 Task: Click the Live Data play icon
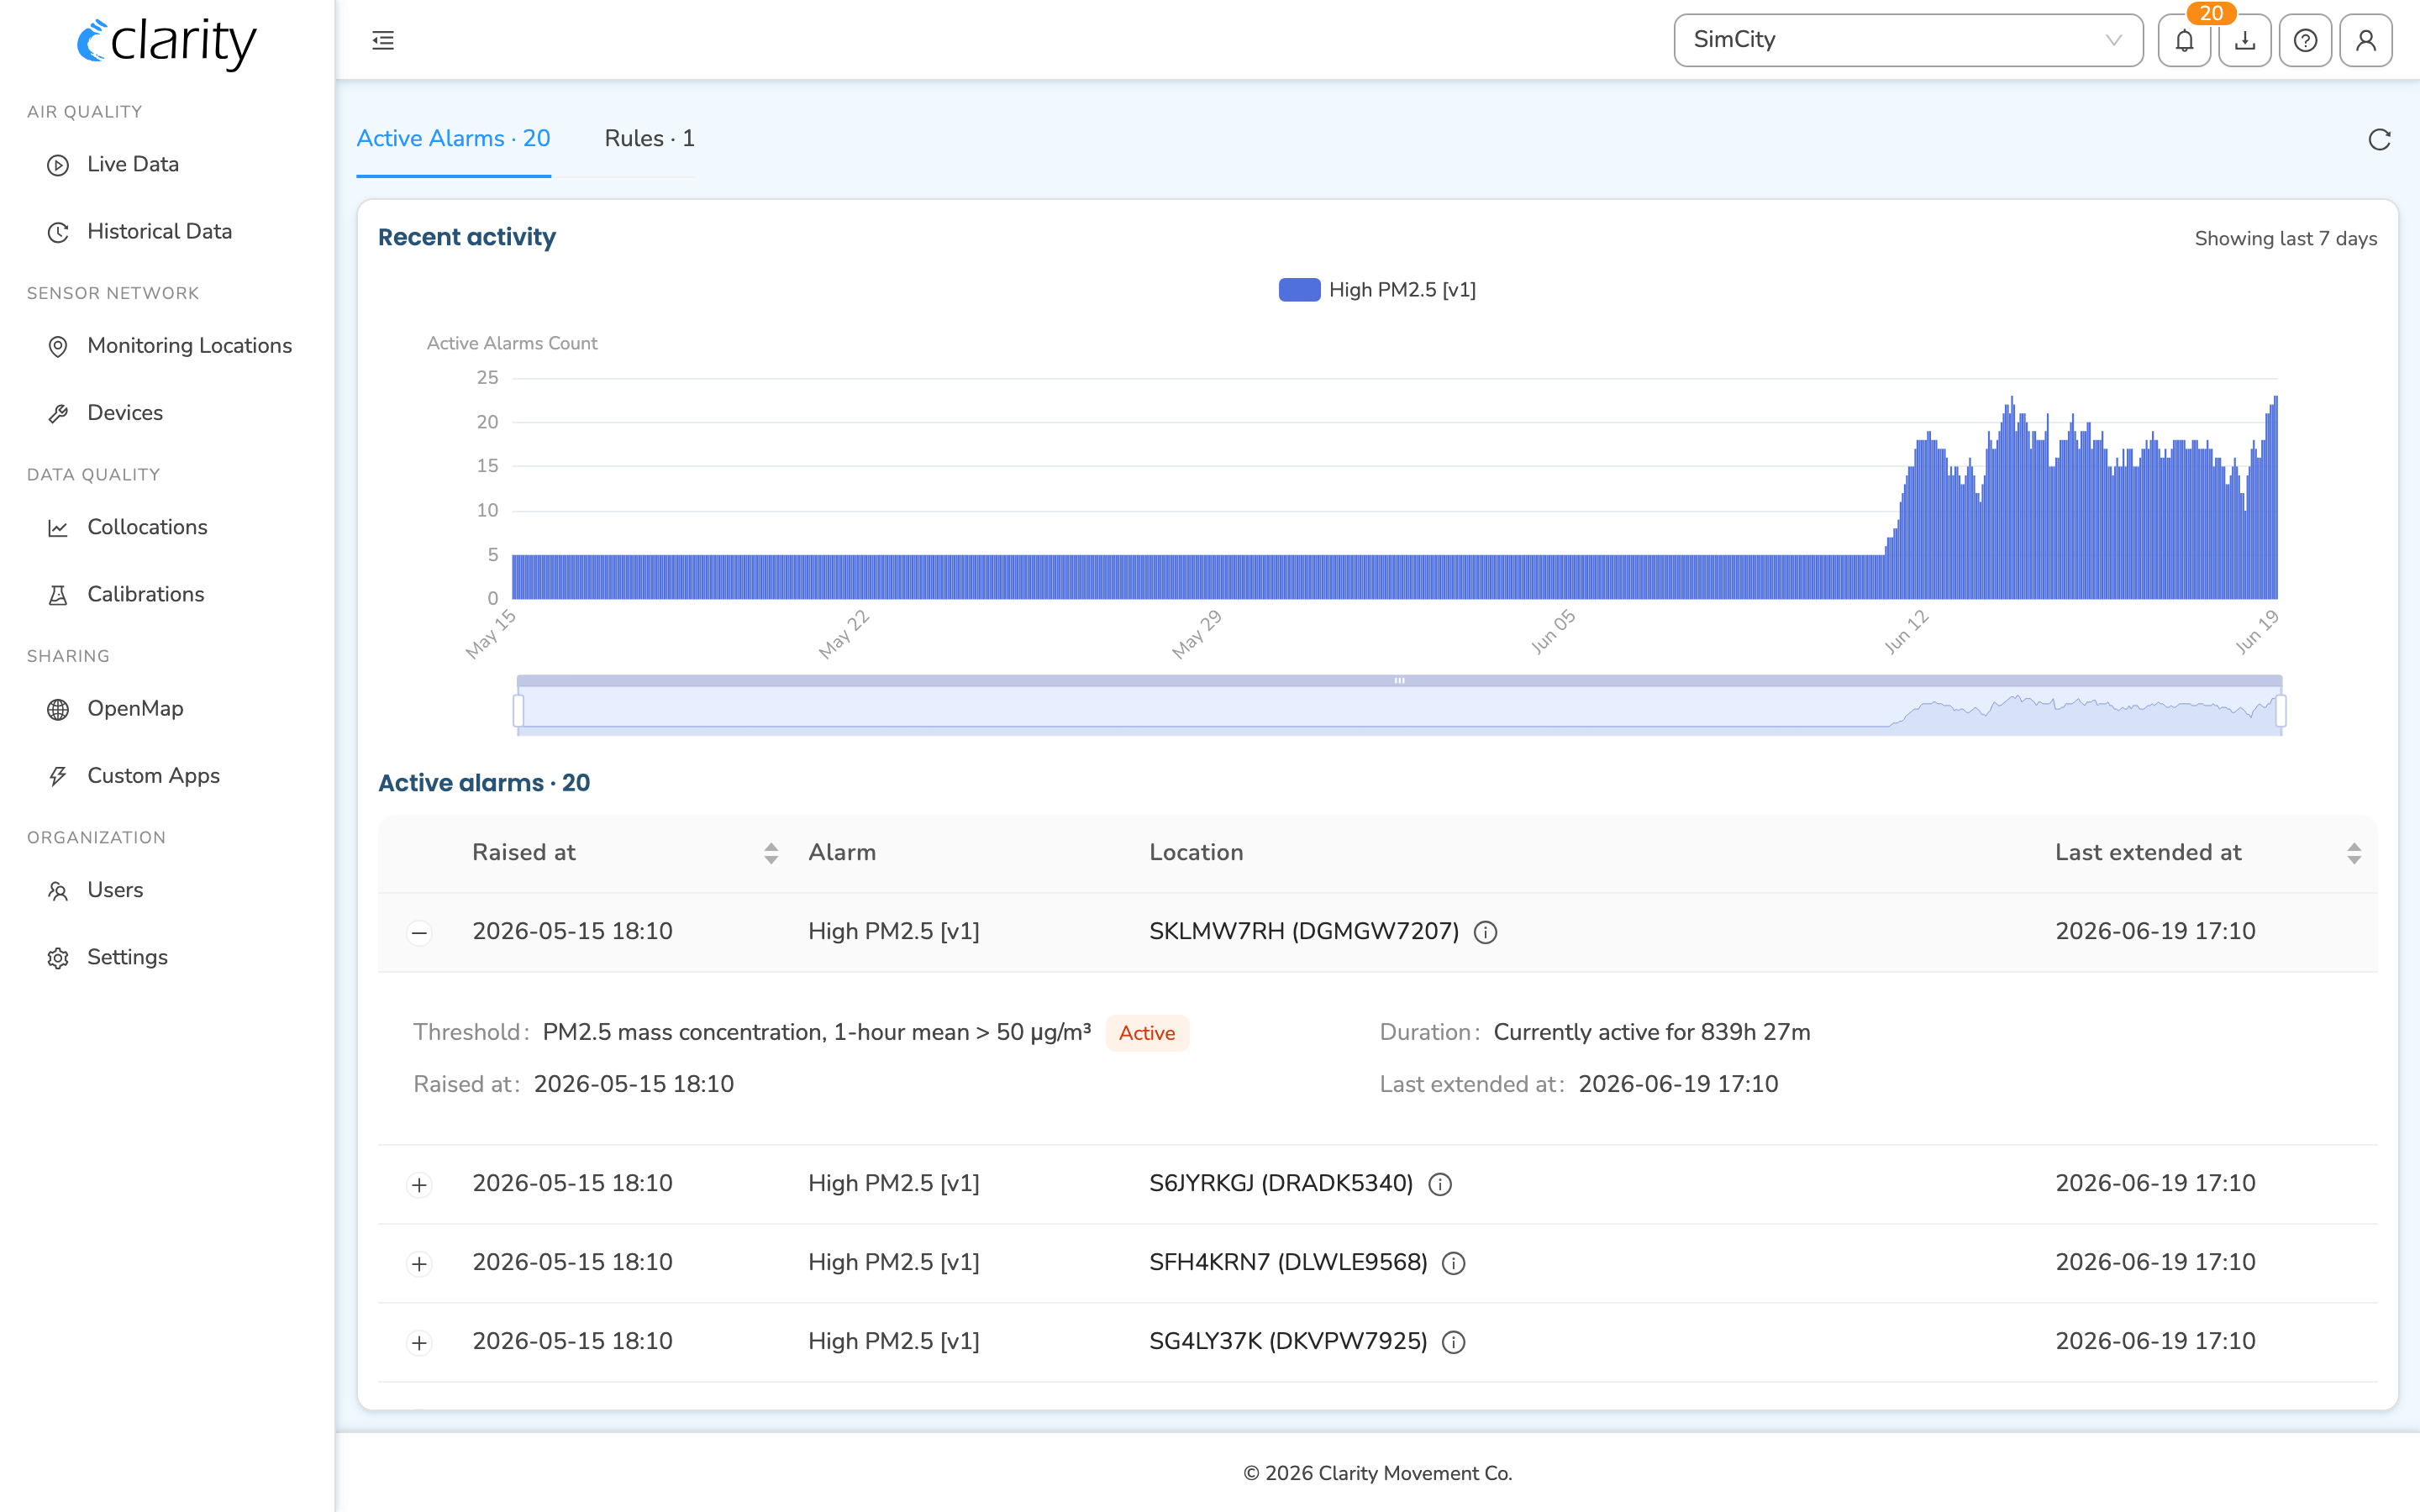tap(58, 165)
